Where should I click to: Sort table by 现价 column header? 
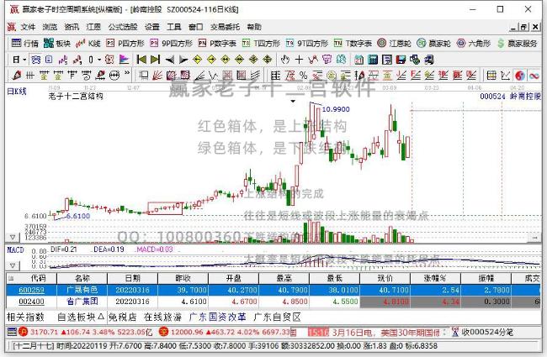click(385, 278)
